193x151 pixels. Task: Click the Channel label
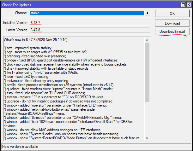coord(22,13)
